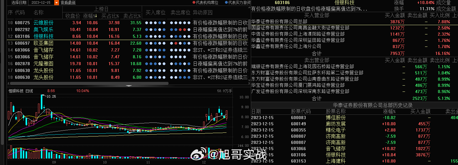Toggle the collapse arrow below the stock table

[x=128, y=86]
